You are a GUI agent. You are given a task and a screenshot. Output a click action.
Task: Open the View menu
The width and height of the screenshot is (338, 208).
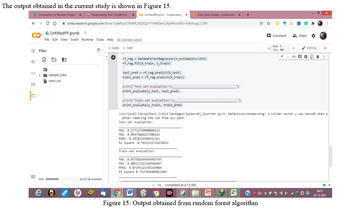pyautogui.click(x=64, y=40)
